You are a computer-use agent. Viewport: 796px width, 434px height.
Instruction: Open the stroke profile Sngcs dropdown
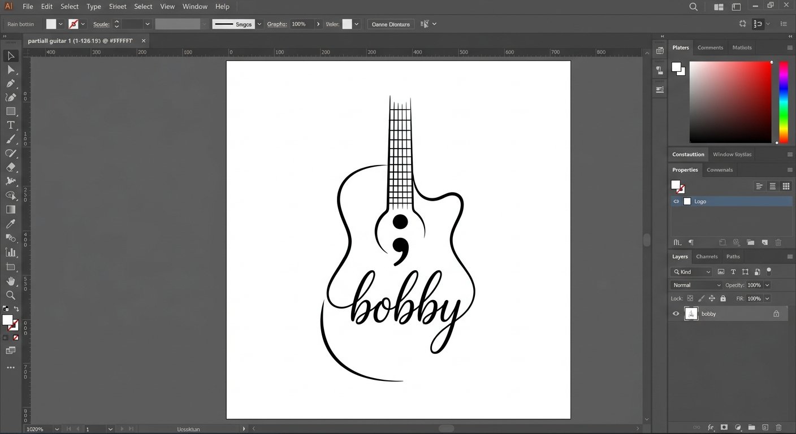click(259, 24)
